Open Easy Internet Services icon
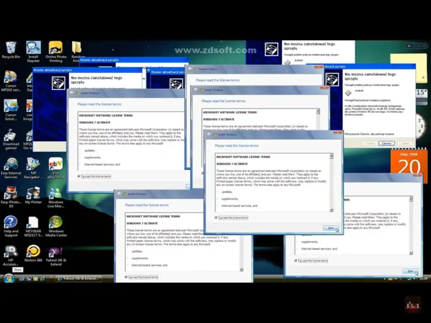This screenshot has width=431, height=323. pyautogui.click(x=11, y=168)
